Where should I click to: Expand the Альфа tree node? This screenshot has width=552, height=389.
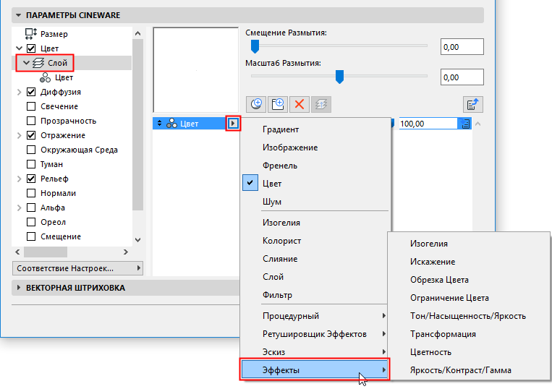pyautogui.click(x=20, y=208)
